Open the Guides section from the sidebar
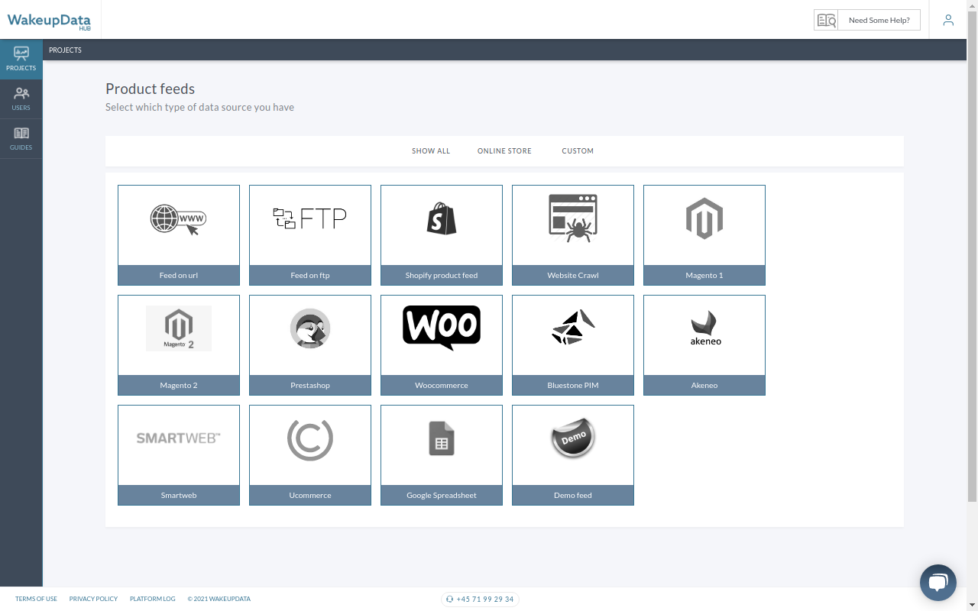This screenshot has width=978, height=611. coord(21,137)
